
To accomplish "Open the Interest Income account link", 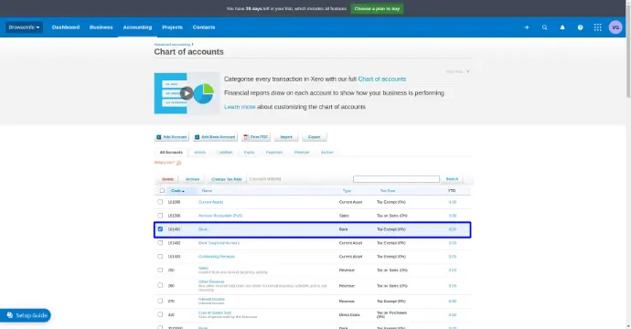I will click(211, 299).
